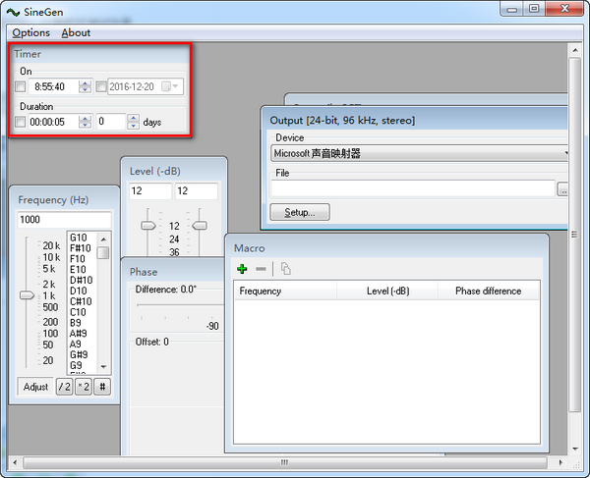This screenshot has width=590, height=478.
Task: Increase the On time with up spinner
Action: 85,83
